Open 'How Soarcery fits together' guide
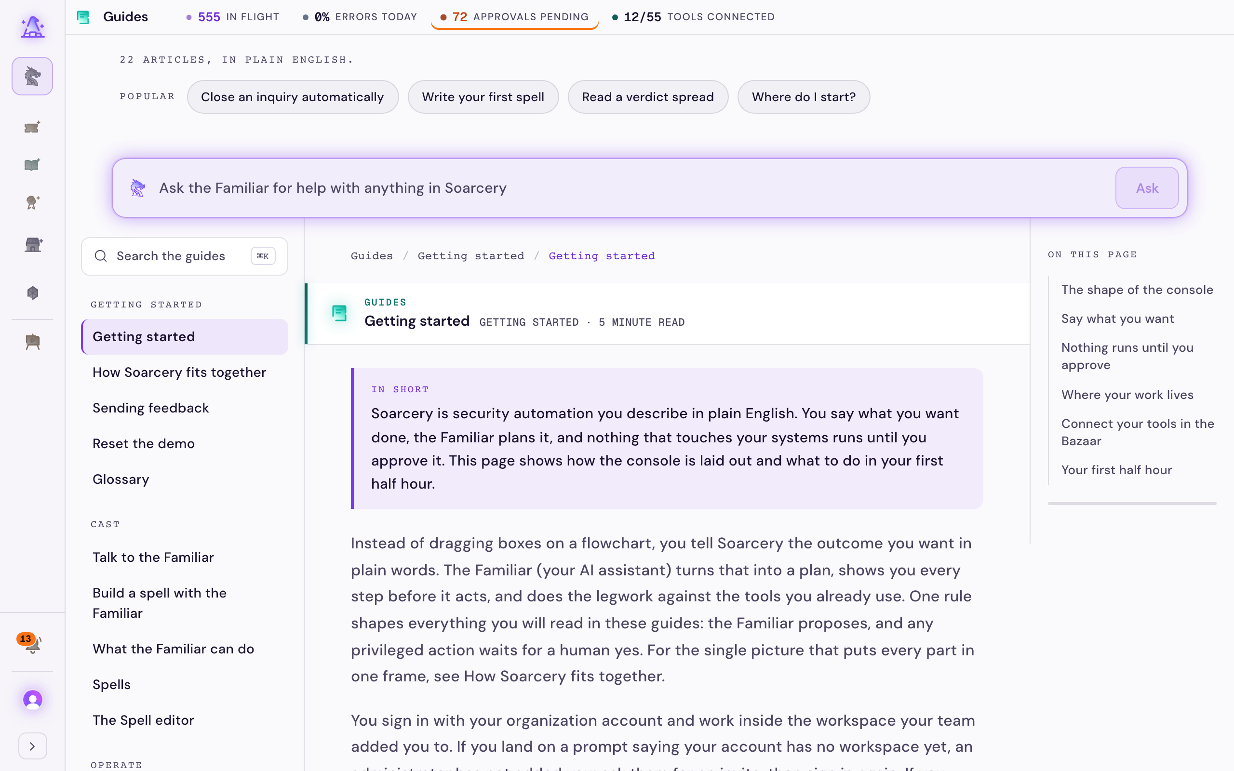 [179, 372]
